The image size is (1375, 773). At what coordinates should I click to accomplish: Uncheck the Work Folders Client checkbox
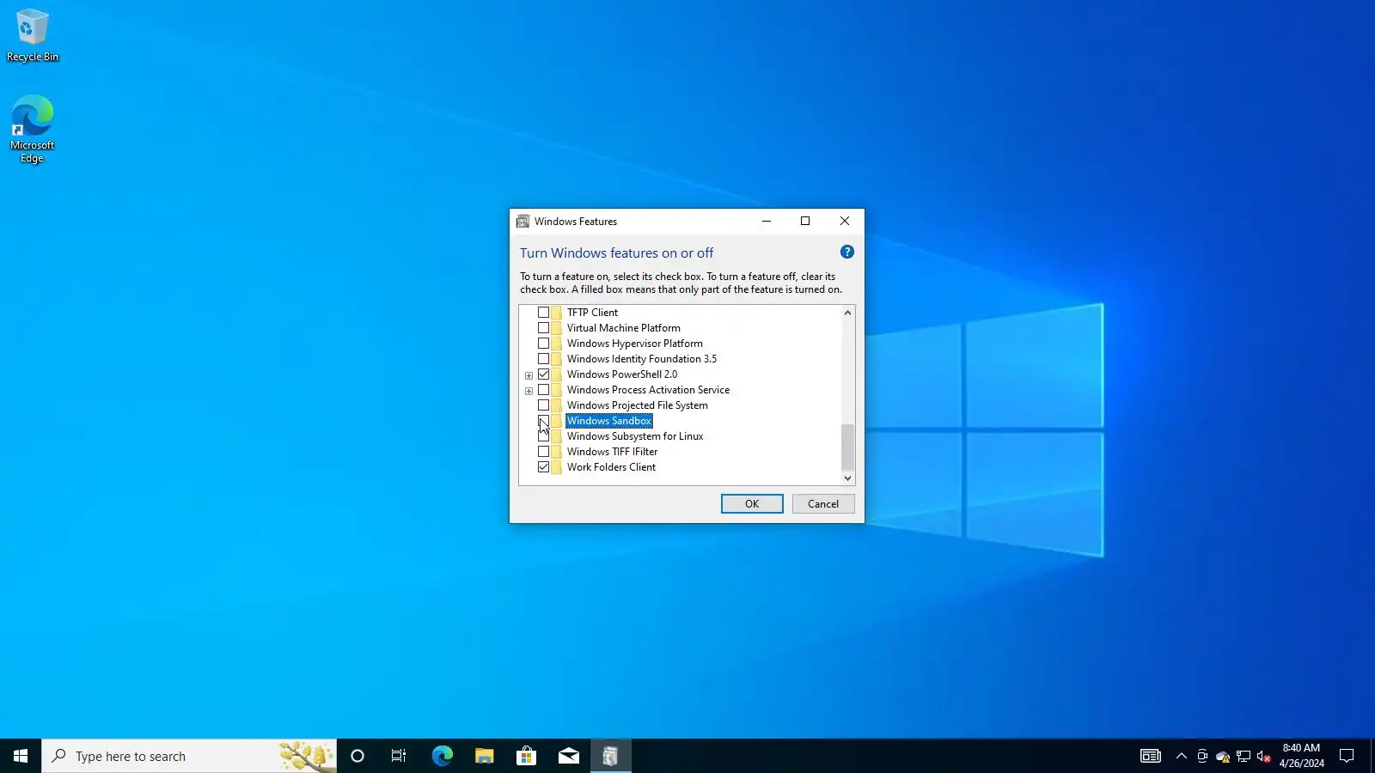point(543,467)
